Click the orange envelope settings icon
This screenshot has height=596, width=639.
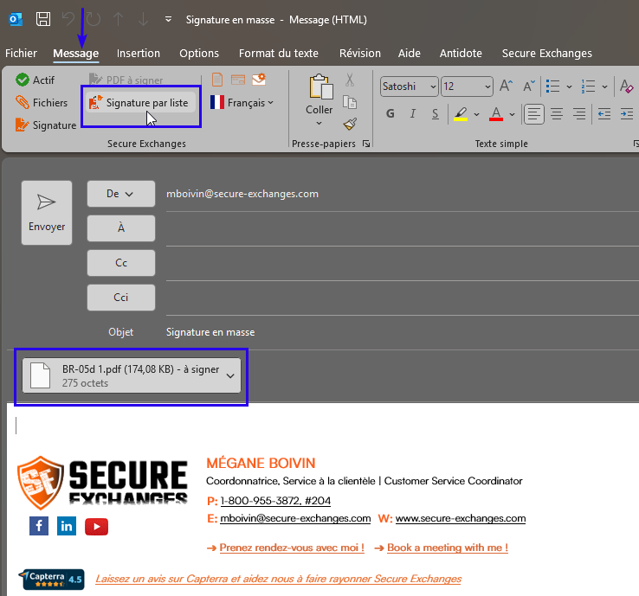pos(259,79)
